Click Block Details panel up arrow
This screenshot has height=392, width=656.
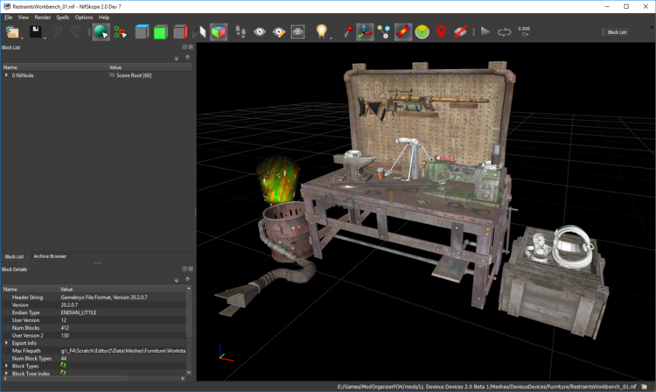point(187,279)
